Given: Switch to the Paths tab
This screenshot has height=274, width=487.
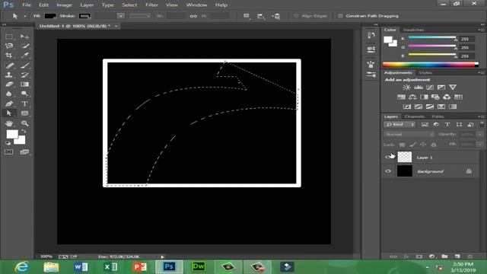Looking at the screenshot, I should (x=438, y=116).
